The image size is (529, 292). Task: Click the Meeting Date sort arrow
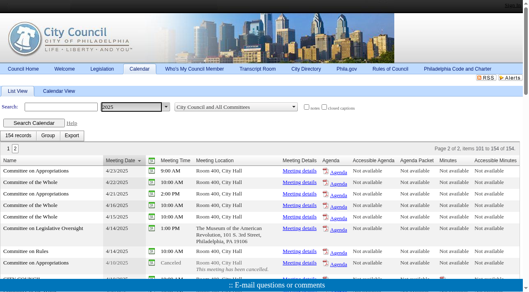(139, 161)
